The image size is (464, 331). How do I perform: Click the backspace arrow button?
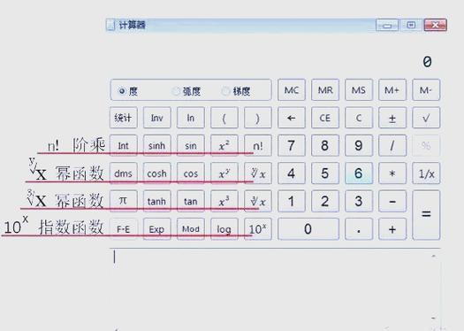click(x=292, y=118)
